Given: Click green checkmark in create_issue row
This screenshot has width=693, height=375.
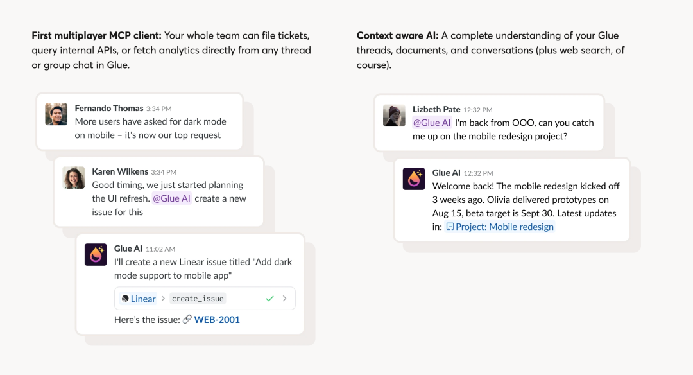Looking at the screenshot, I should click(x=269, y=299).
